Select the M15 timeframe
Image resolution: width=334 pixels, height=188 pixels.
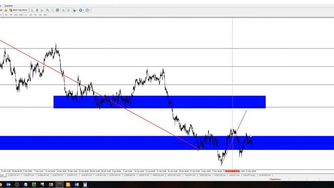click(x=16, y=15)
